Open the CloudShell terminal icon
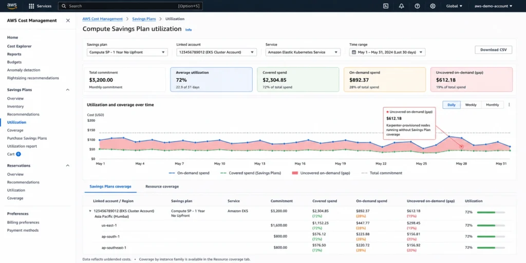 pos(386,6)
